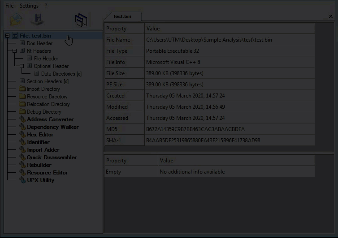This screenshot has width=338, height=238.
Task: Open Debug Directory in the tree
Action: (x=44, y=112)
